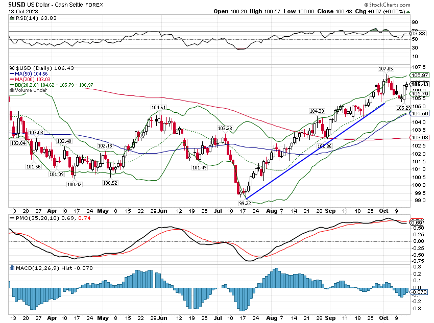Click the 104.61 high label near June
This screenshot has height=323, width=434.
[159, 108]
